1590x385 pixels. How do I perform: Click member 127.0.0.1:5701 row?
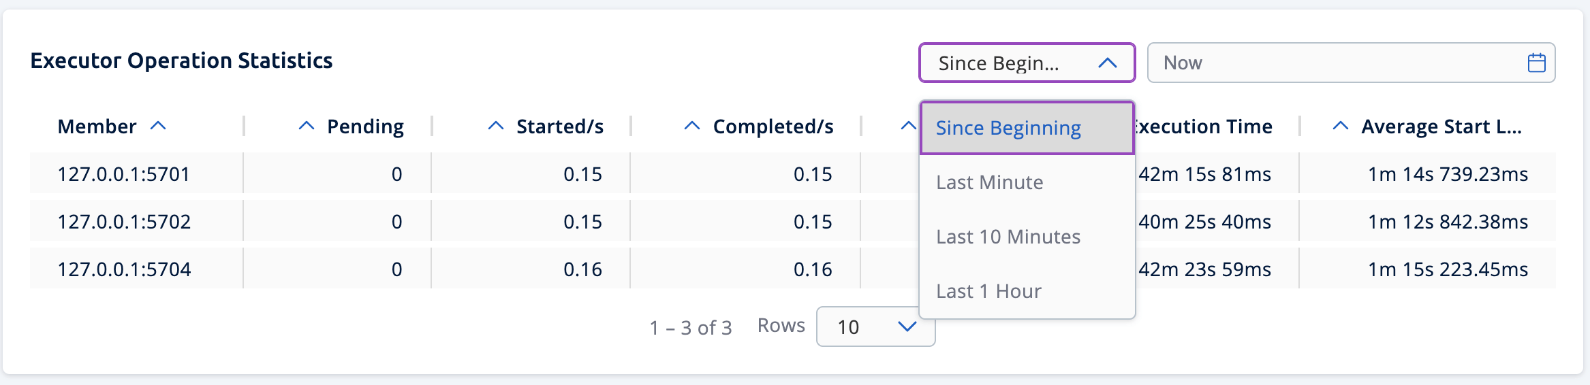pyautogui.click(x=123, y=174)
